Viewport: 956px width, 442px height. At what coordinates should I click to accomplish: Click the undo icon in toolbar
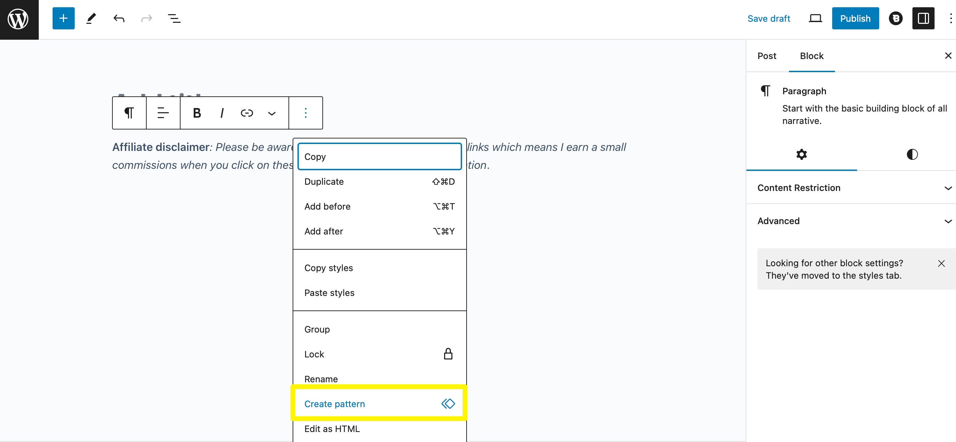[x=119, y=18]
